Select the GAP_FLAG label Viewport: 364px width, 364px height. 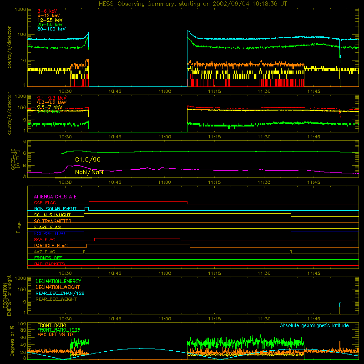pos(45,202)
